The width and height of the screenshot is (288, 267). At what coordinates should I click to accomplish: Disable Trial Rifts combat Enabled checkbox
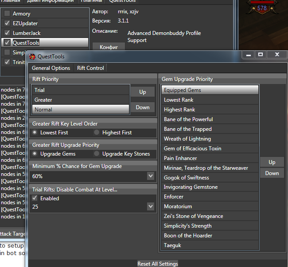click(x=35, y=198)
